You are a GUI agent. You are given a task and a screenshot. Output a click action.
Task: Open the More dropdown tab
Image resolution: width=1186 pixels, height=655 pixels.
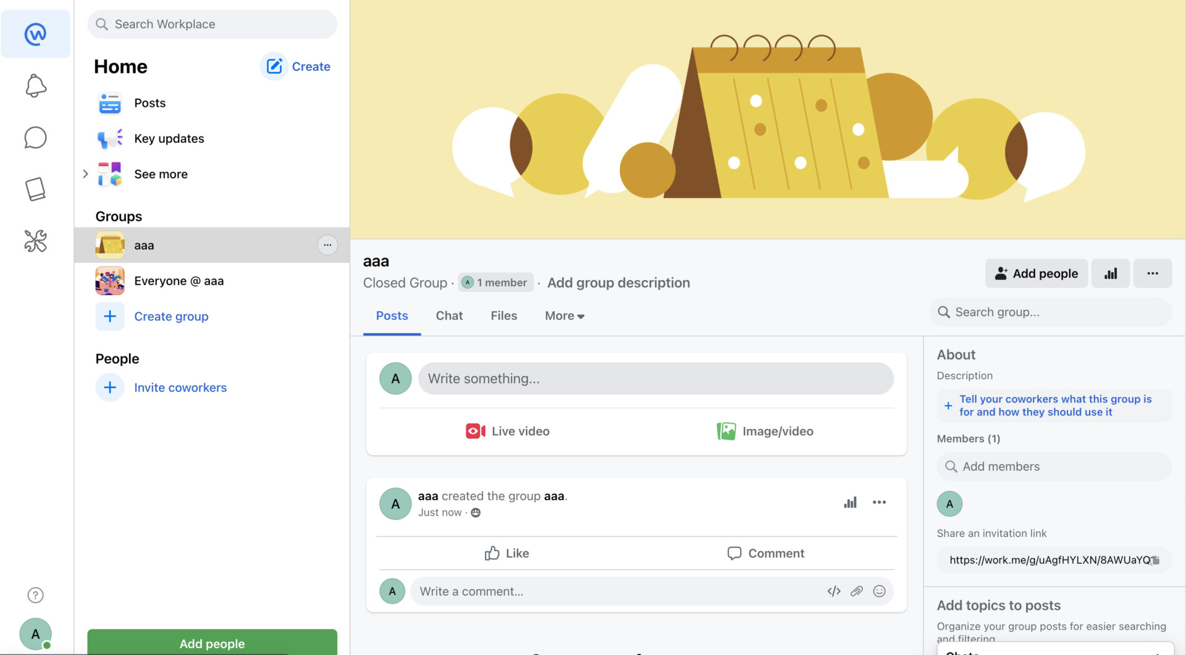[x=564, y=316]
